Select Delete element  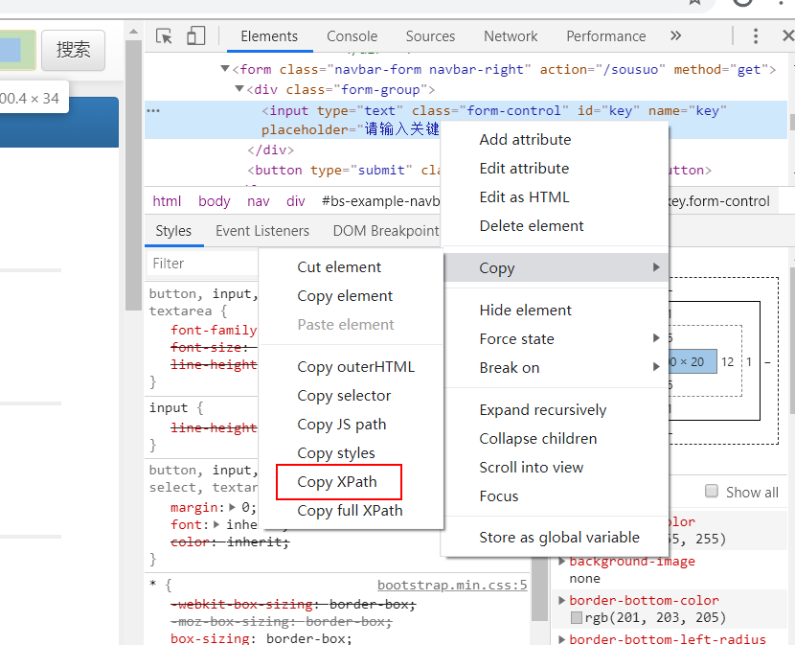[x=532, y=226]
